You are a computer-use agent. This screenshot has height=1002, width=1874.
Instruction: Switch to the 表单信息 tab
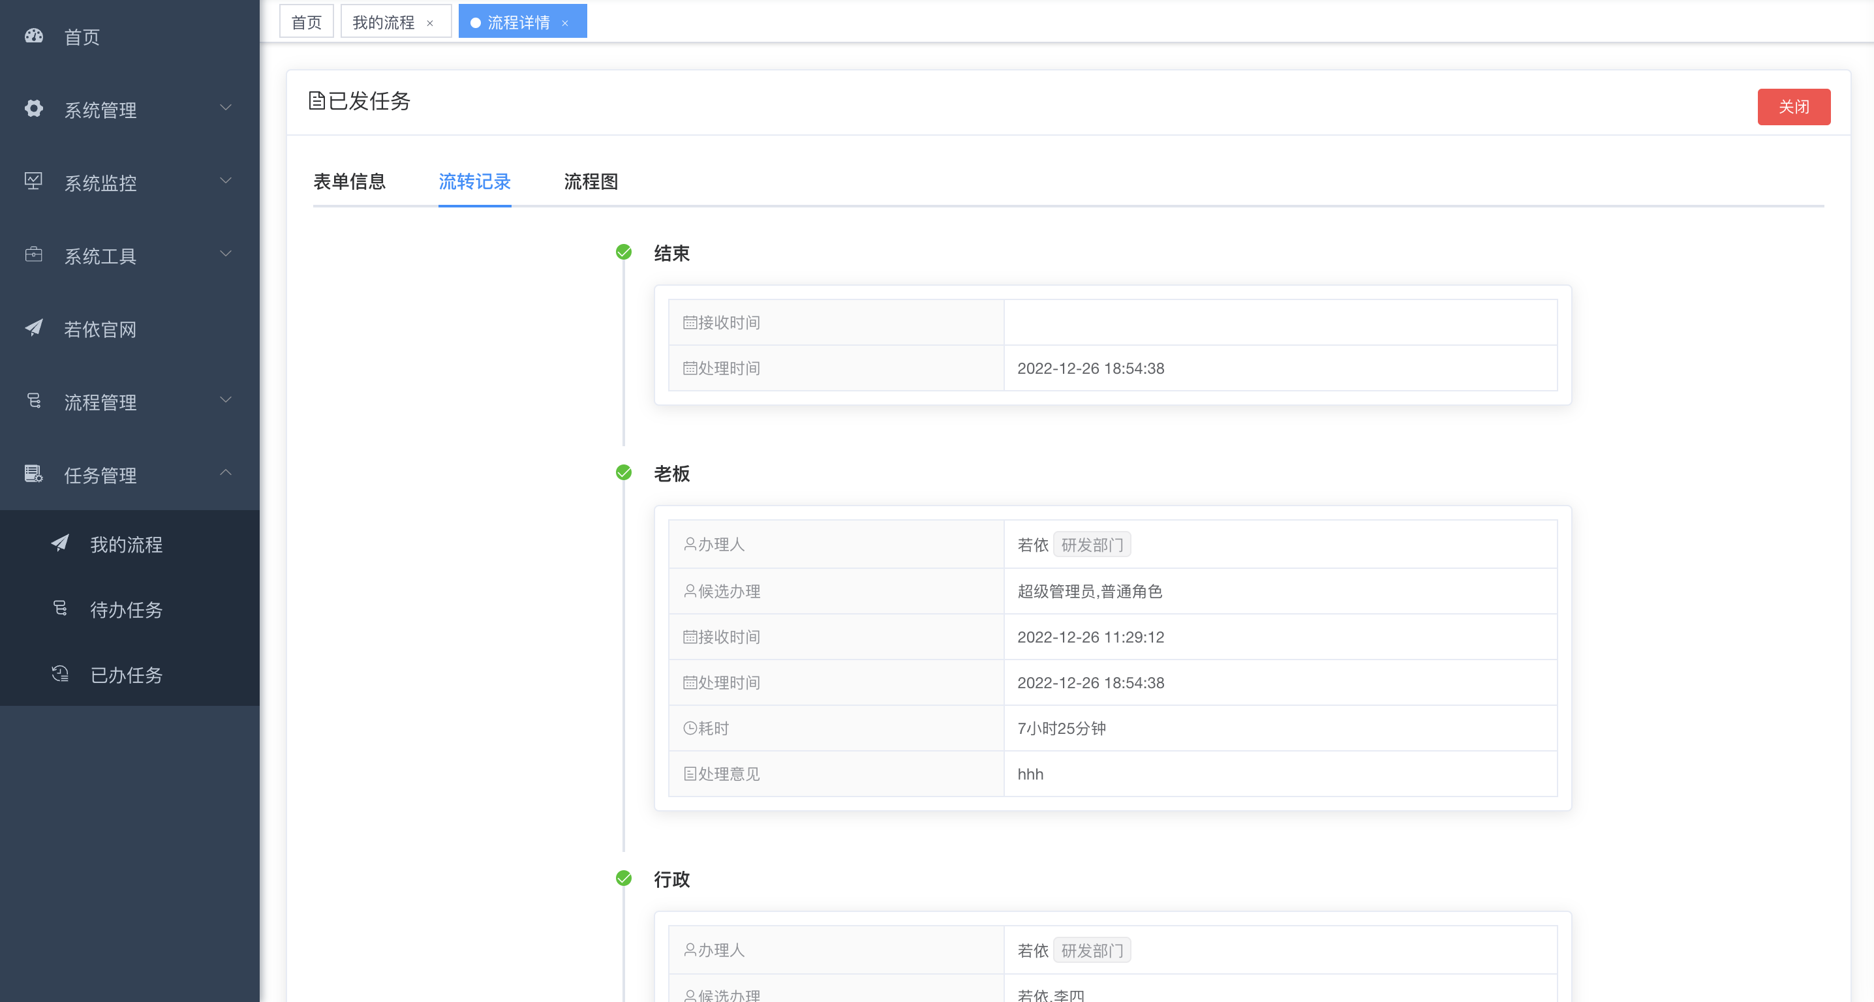point(349,182)
